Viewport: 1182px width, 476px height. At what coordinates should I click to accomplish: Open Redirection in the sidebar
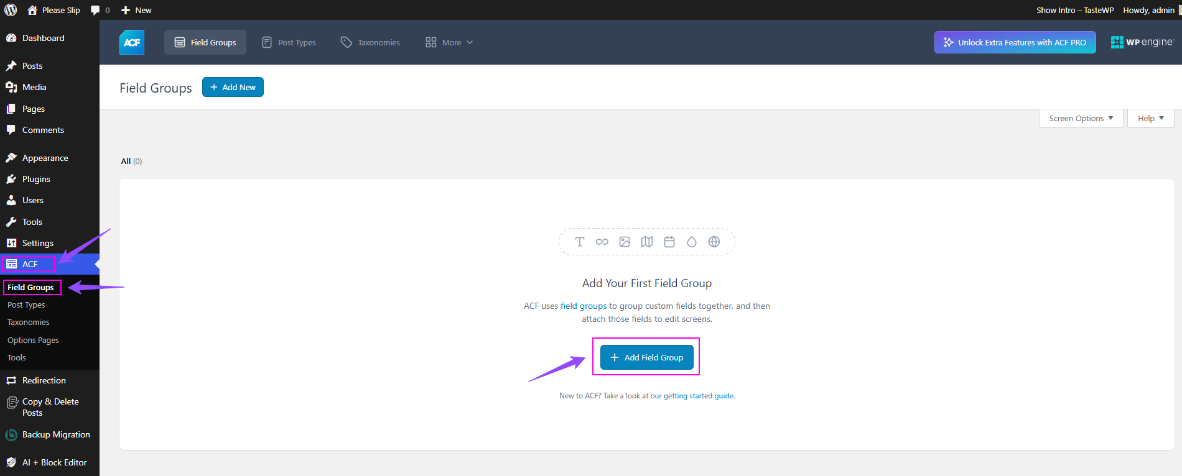tap(50, 380)
